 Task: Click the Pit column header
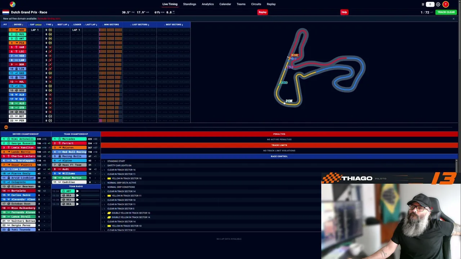(x=5, y=25)
